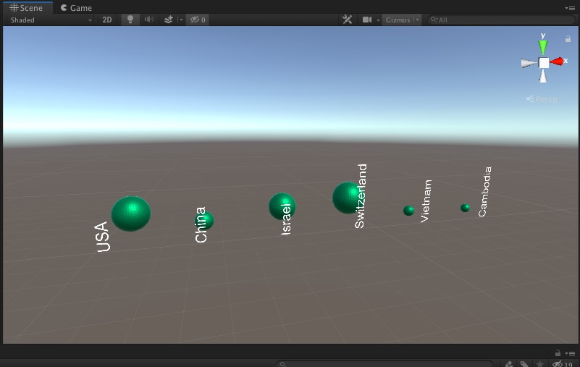580x367 pixels.
Task: Switch to the Game tab
Action: (x=76, y=8)
